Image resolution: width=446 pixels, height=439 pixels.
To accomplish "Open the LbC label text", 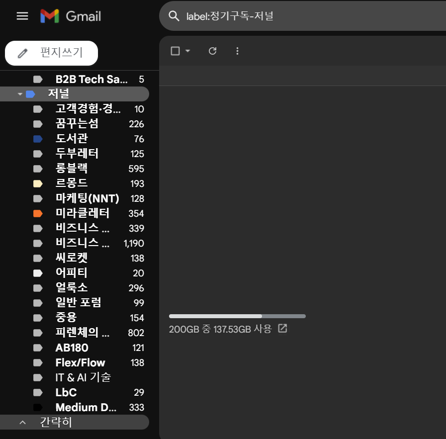I will click(66, 392).
